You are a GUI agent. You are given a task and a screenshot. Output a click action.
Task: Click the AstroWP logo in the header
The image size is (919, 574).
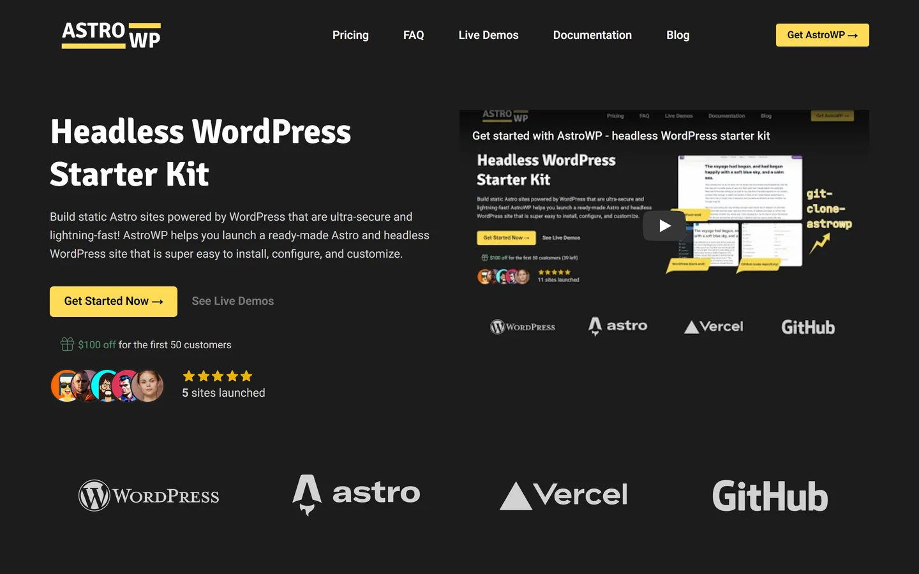click(x=111, y=35)
